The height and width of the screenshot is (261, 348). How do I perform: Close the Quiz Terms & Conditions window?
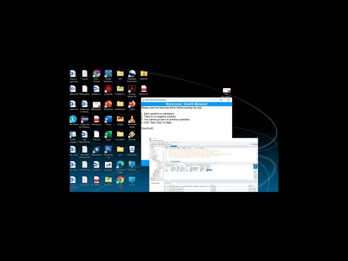tap(228, 100)
